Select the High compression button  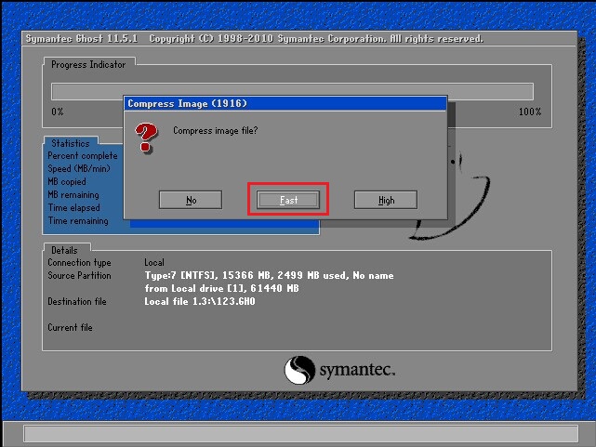click(x=386, y=200)
